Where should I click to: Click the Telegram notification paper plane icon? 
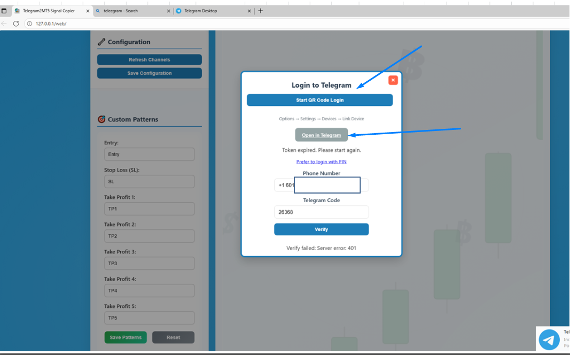point(549,339)
